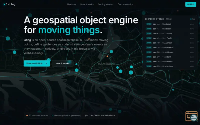Open the Features nav link
The image size is (200, 125).
[x=72, y=4]
